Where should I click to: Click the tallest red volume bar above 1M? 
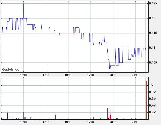pos(146,100)
